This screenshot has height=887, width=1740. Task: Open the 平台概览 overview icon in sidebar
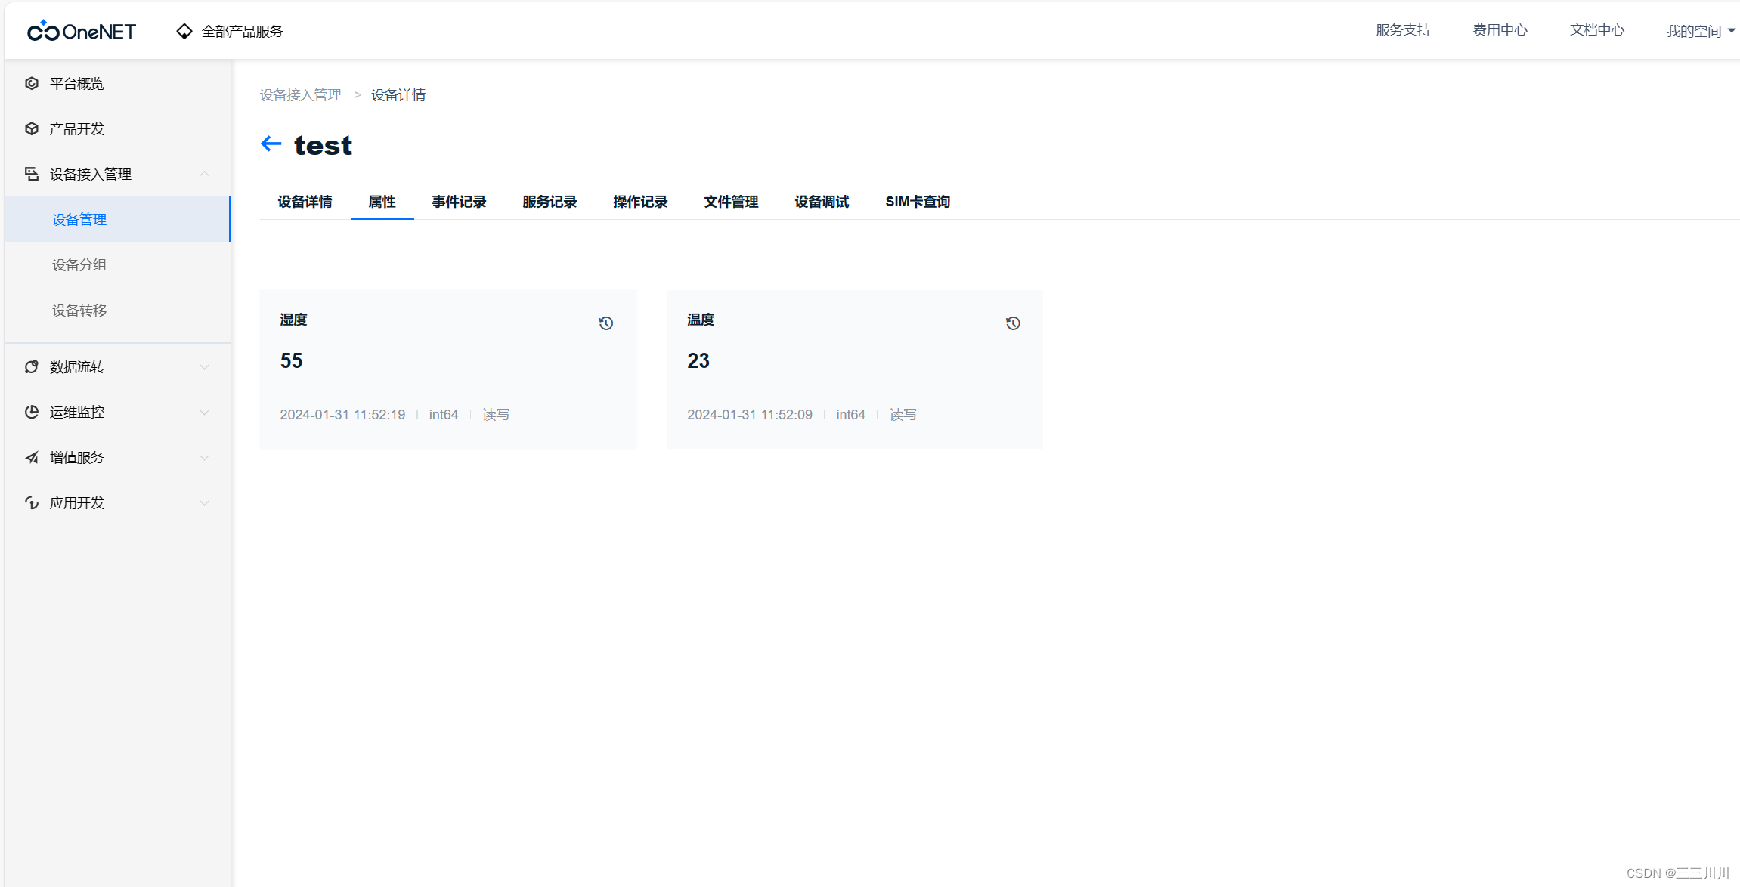pos(32,83)
